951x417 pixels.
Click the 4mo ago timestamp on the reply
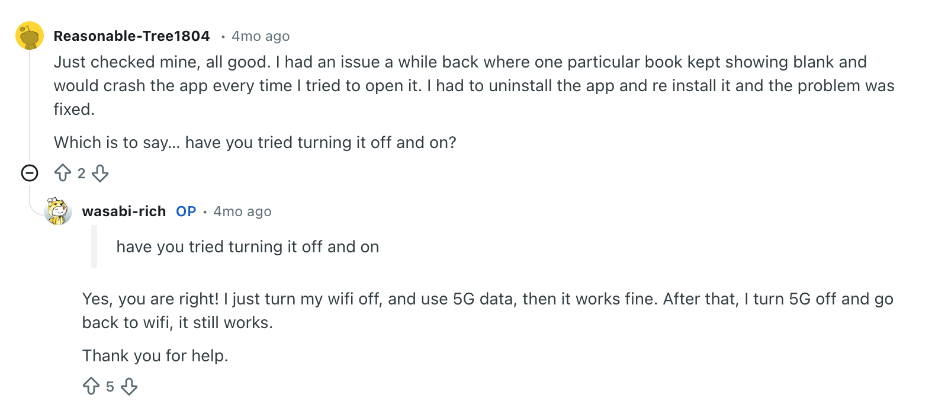242,211
